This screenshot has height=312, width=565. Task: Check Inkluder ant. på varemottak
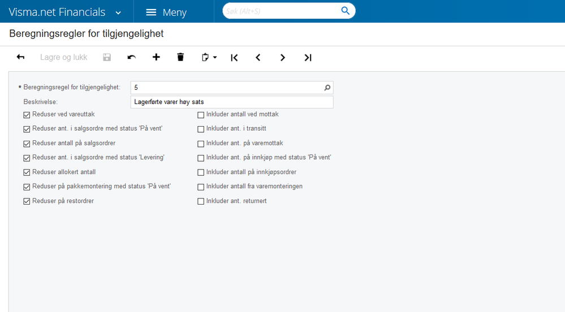click(x=201, y=144)
